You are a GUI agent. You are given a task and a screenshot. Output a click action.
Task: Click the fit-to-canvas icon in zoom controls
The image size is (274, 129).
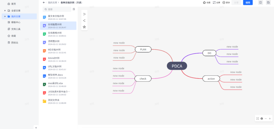pos(258,118)
